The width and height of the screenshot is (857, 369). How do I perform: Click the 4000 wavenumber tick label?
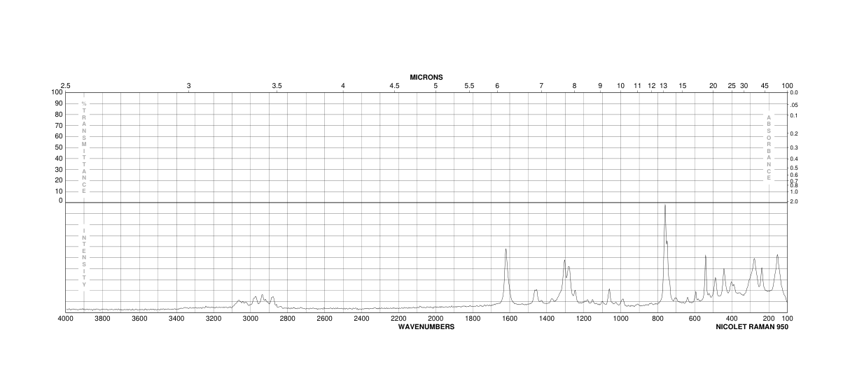click(x=65, y=319)
